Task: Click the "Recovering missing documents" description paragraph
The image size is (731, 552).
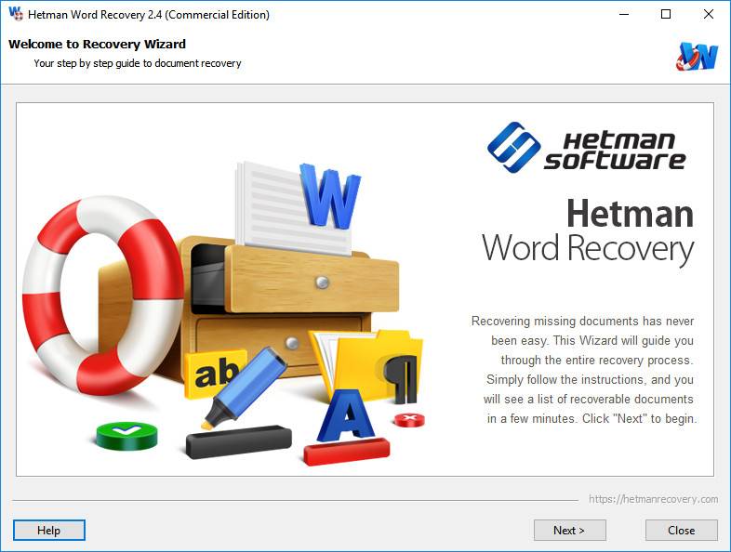Action: click(x=584, y=370)
